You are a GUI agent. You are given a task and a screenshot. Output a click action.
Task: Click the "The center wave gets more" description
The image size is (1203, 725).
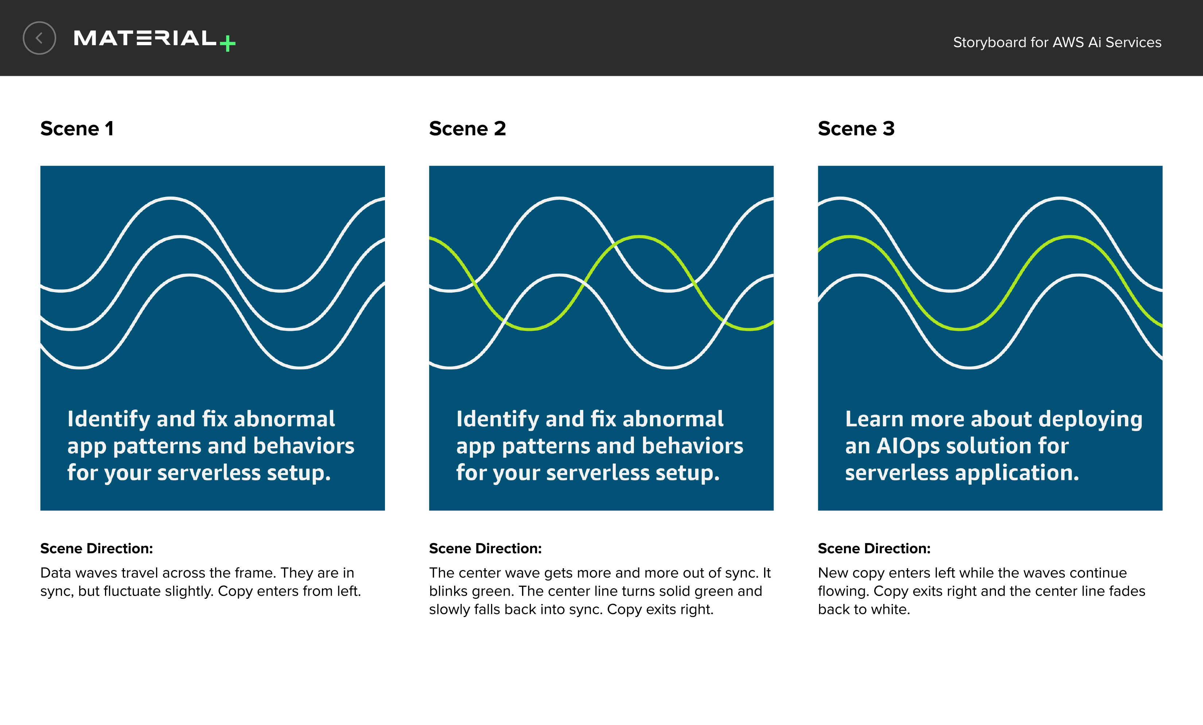(x=600, y=591)
